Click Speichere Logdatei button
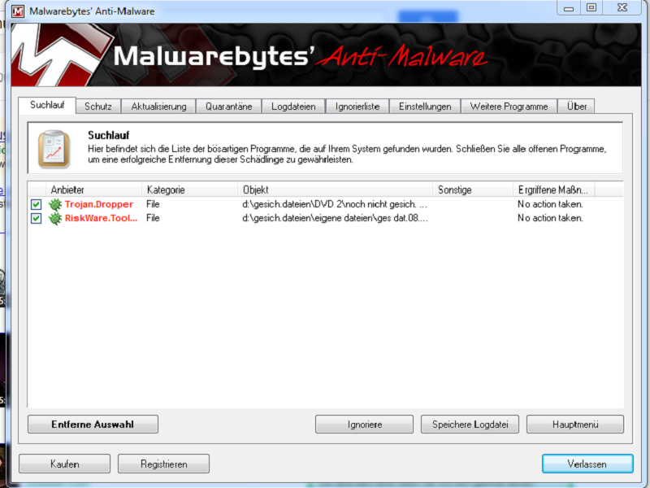Image resolution: width=650 pixels, height=488 pixels. [470, 424]
